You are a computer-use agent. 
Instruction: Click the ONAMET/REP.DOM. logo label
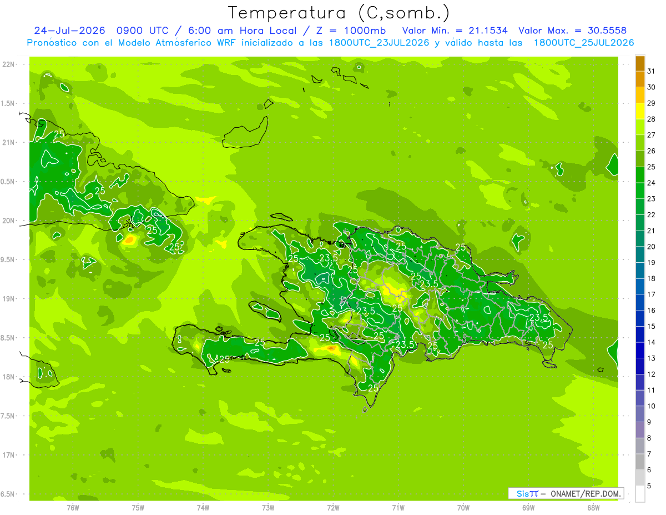point(566,493)
